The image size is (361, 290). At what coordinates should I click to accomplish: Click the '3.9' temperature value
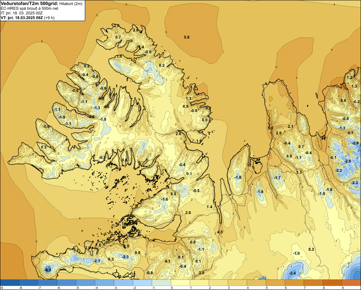[201, 273]
